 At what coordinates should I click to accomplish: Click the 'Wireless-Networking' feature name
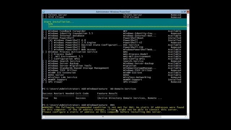point(137,77)
